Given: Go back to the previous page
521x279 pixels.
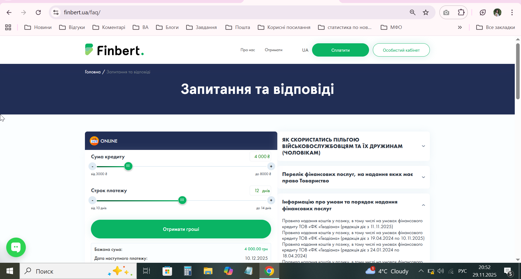Looking at the screenshot, I should point(9,12).
